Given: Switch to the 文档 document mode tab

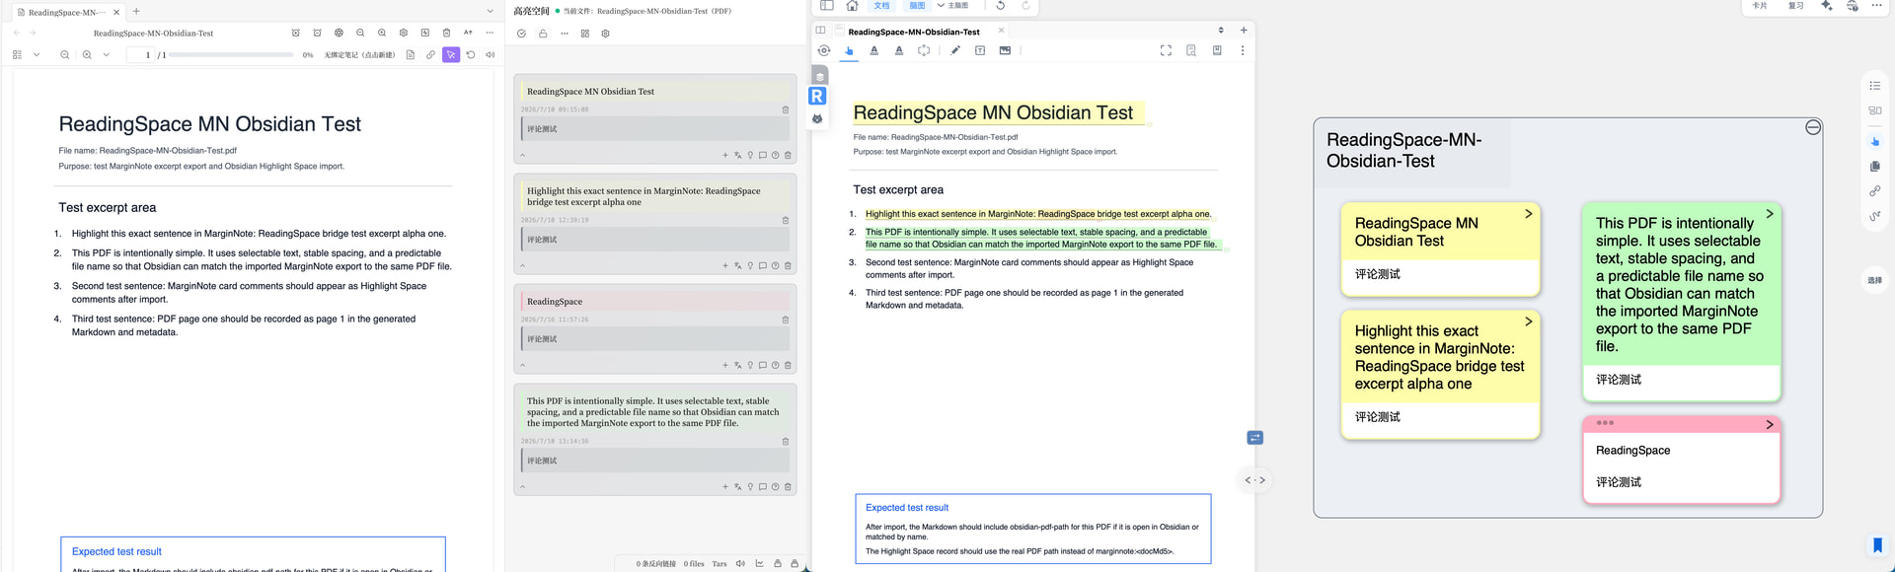Looking at the screenshot, I should 882,6.
